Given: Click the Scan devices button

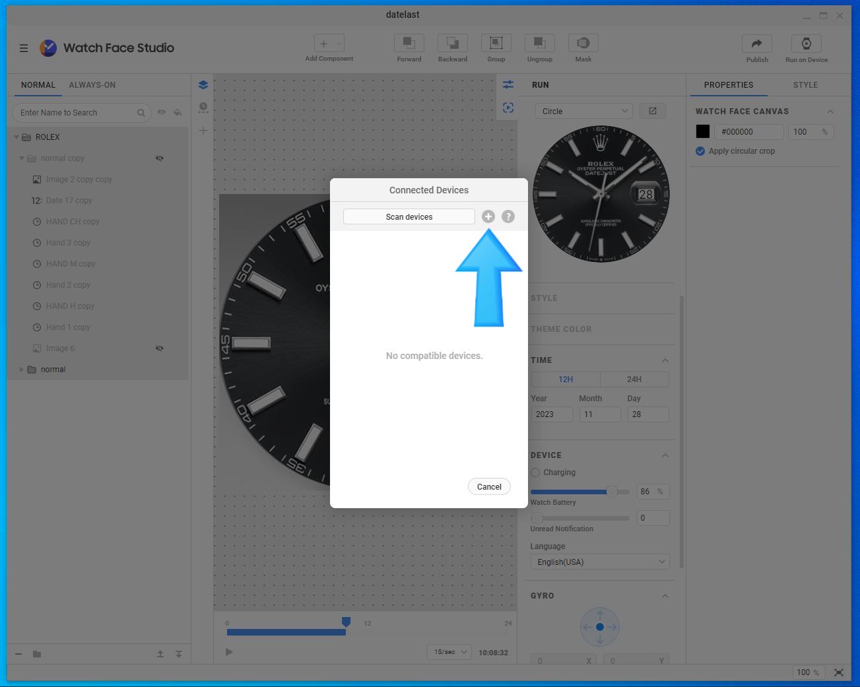Looking at the screenshot, I should pos(409,216).
